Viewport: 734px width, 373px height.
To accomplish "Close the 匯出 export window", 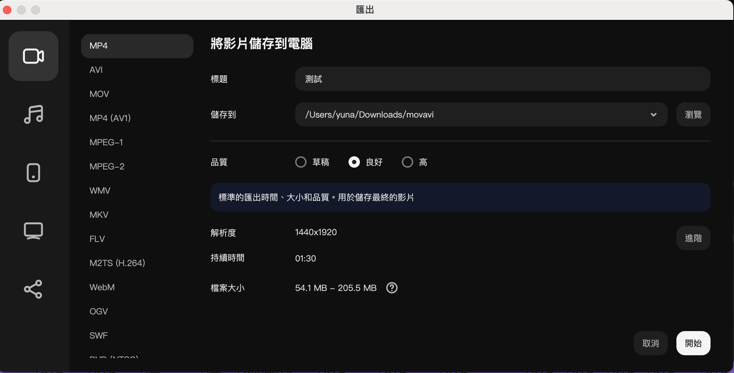I will pos(7,10).
